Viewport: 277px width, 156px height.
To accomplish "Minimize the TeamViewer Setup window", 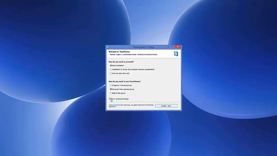I will coord(168,47).
